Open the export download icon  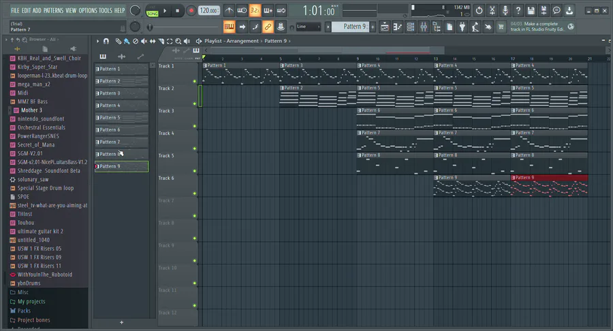point(569,10)
